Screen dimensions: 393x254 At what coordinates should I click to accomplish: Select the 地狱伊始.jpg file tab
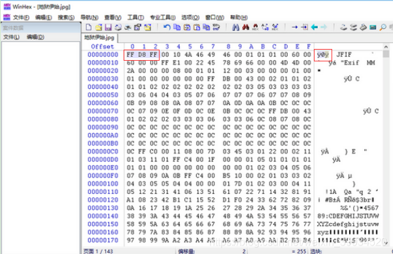[99, 37]
